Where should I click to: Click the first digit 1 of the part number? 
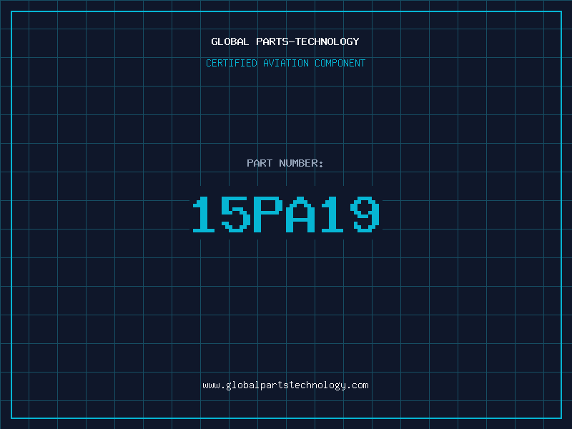[204, 214]
